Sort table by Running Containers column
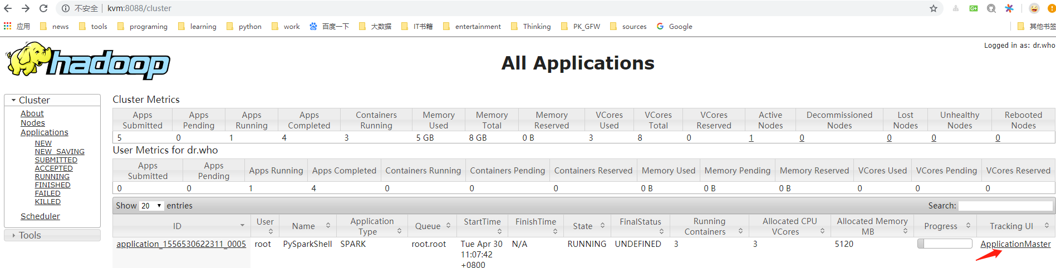1056x268 pixels. [x=709, y=226]
